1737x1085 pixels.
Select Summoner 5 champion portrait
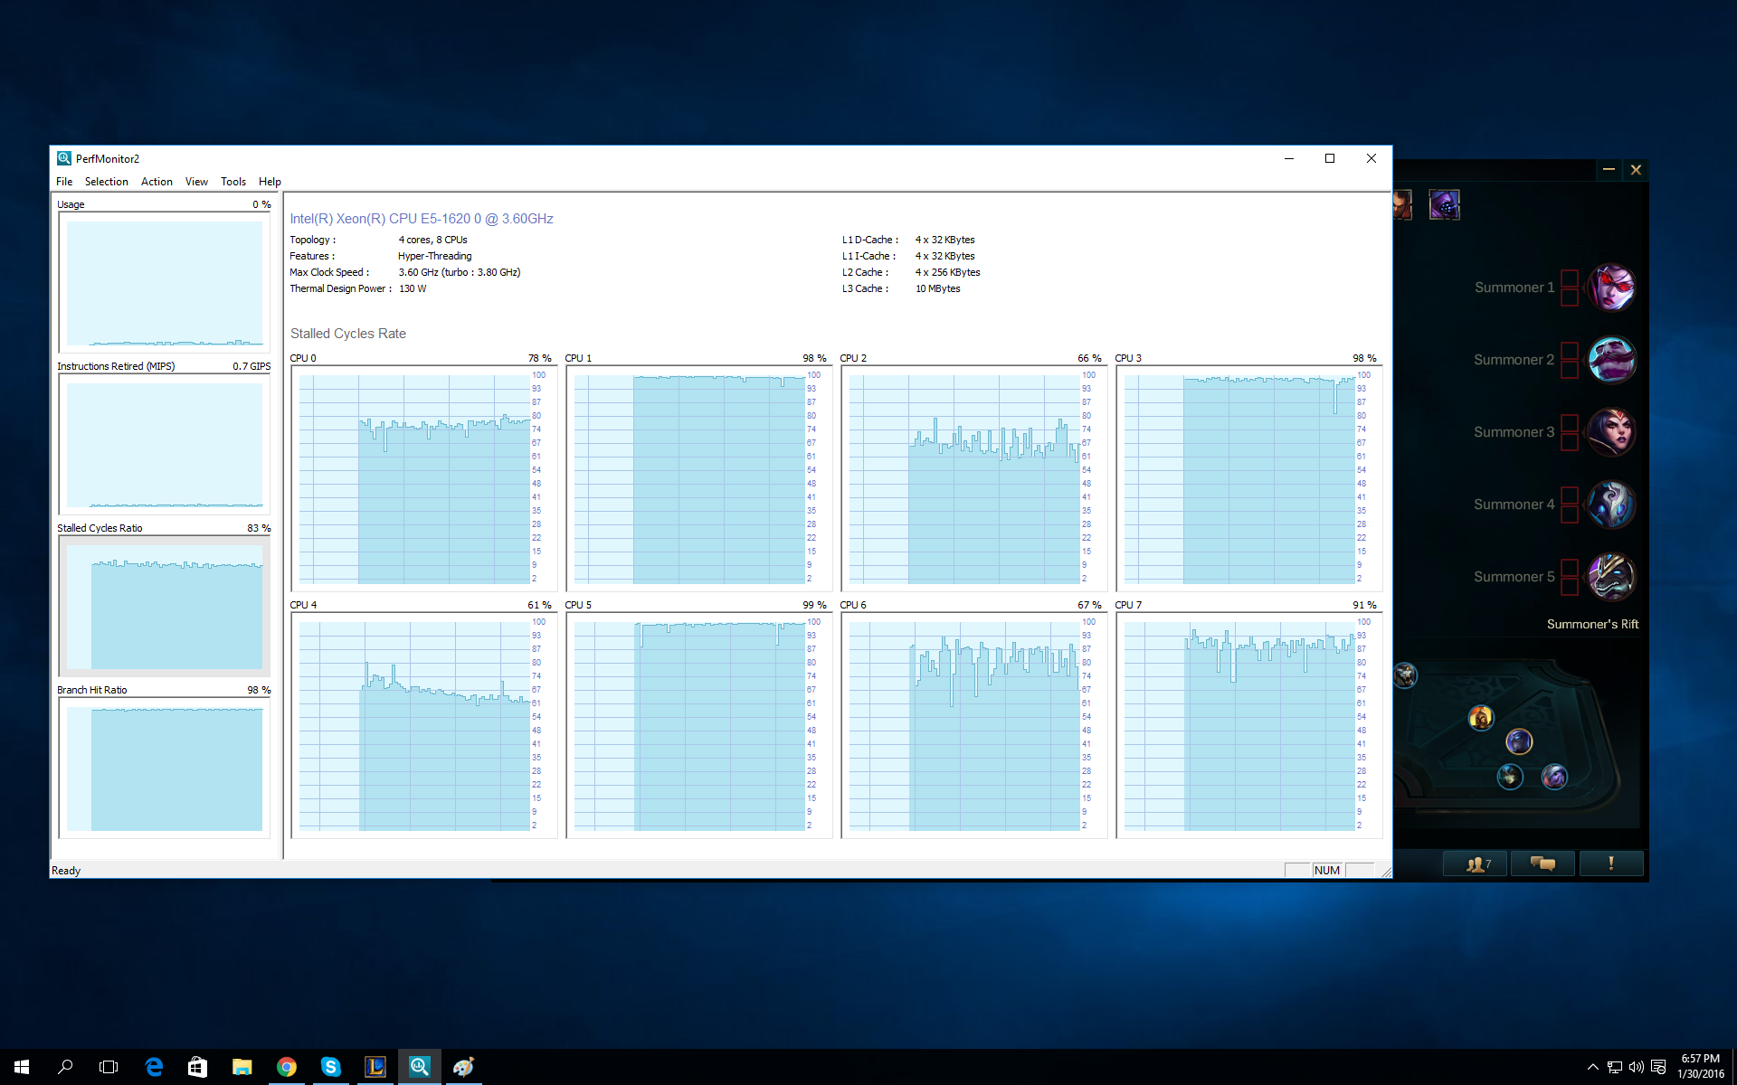tap(1611, 577)
